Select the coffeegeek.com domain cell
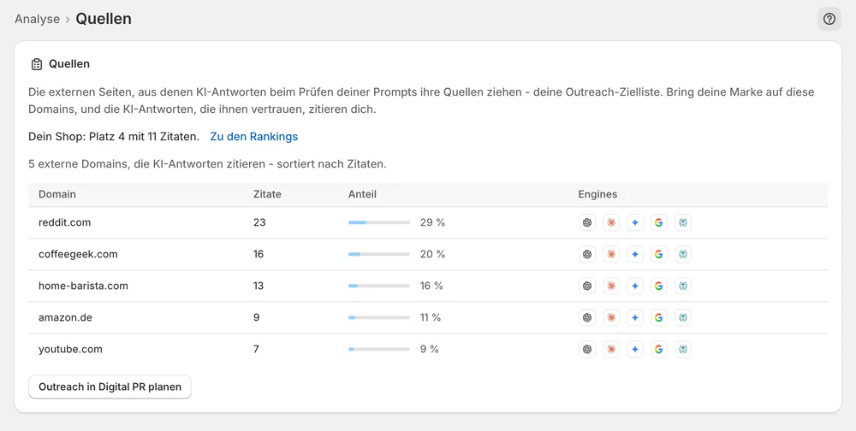Viewport: 856px width, 431px height. pos(78,254)
